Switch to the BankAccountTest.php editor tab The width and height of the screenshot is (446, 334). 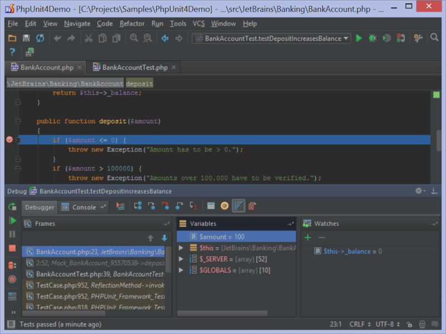click(x=134, y=67)
